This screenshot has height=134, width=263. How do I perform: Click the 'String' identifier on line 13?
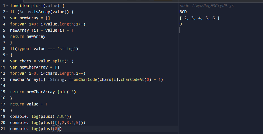[57, 79]
